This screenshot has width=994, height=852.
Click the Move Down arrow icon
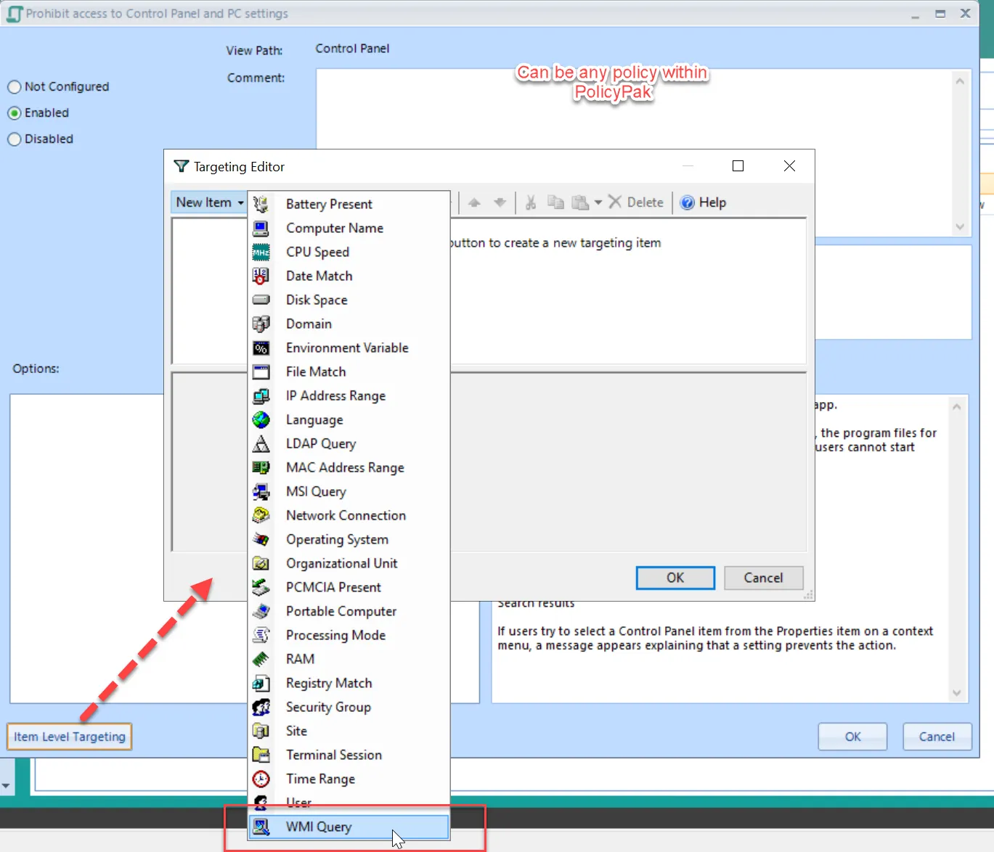[x=500, y=202]
